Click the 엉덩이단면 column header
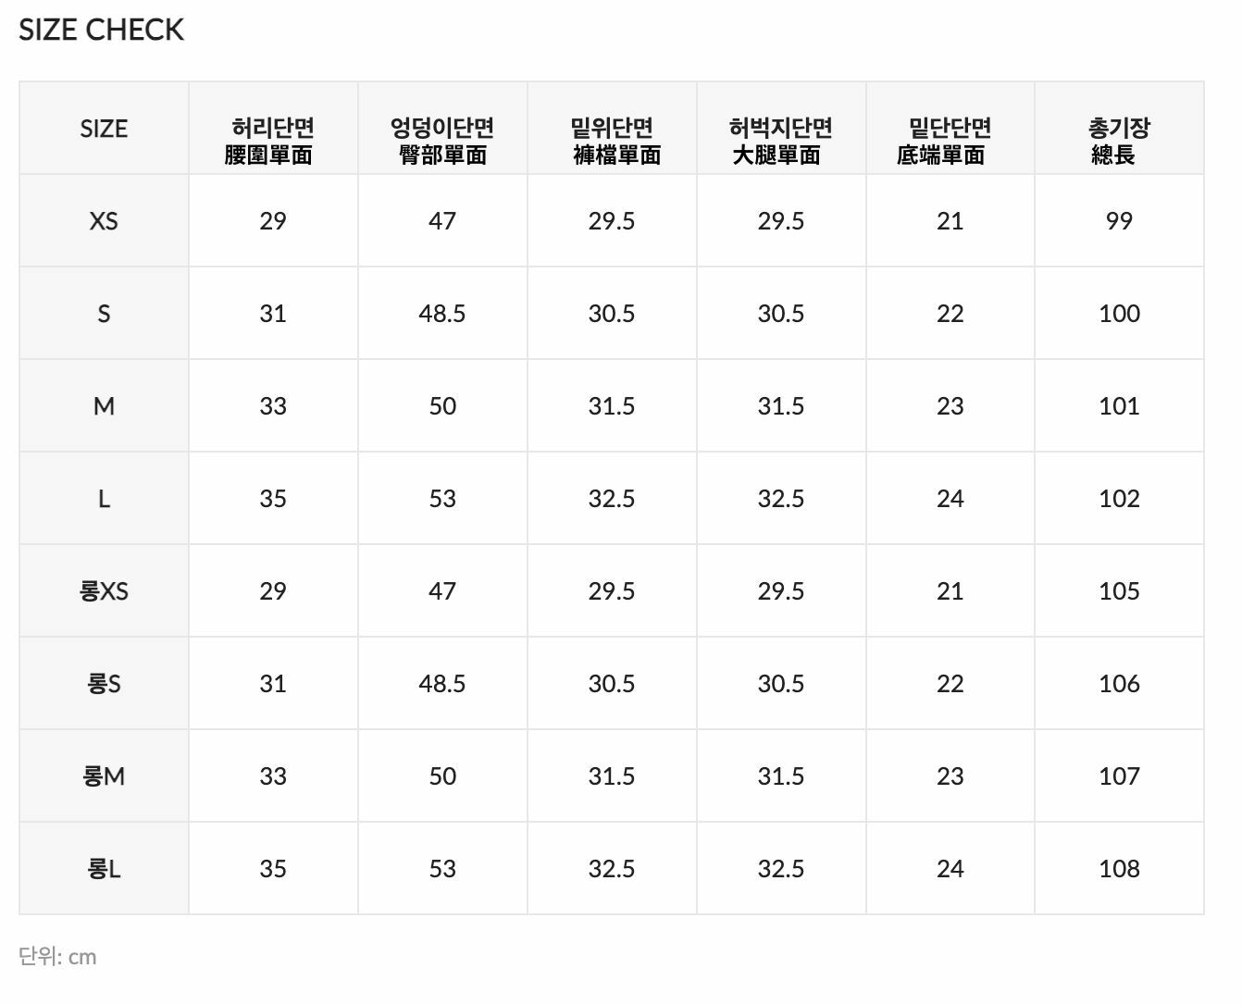 coord(442,141)
